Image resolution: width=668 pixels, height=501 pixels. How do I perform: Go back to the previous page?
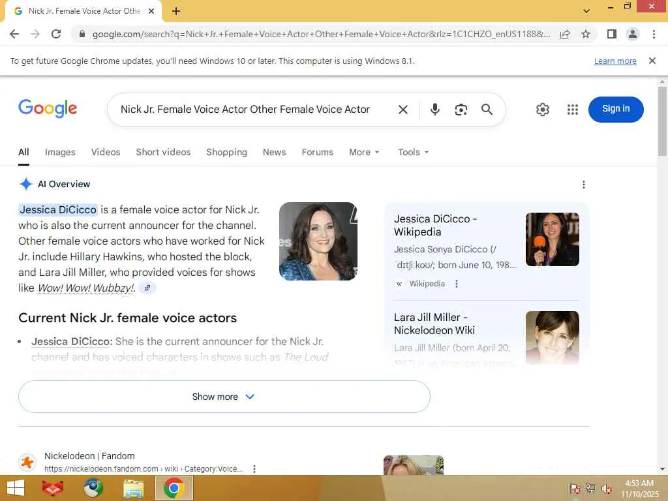(14, 34)
